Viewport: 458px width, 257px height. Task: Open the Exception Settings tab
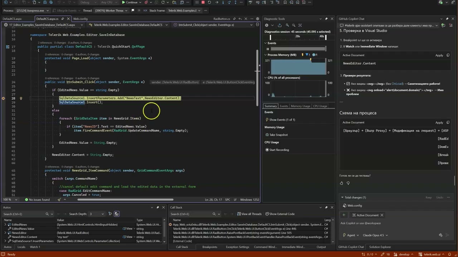(x=237, y=247)
